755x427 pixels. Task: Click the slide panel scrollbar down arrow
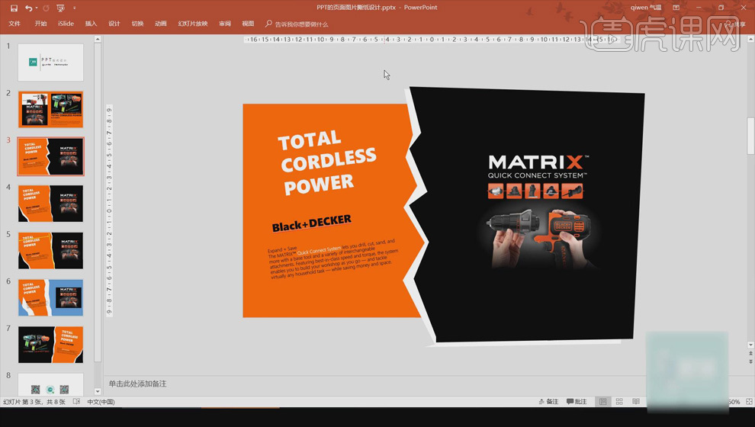click(98, 391)
